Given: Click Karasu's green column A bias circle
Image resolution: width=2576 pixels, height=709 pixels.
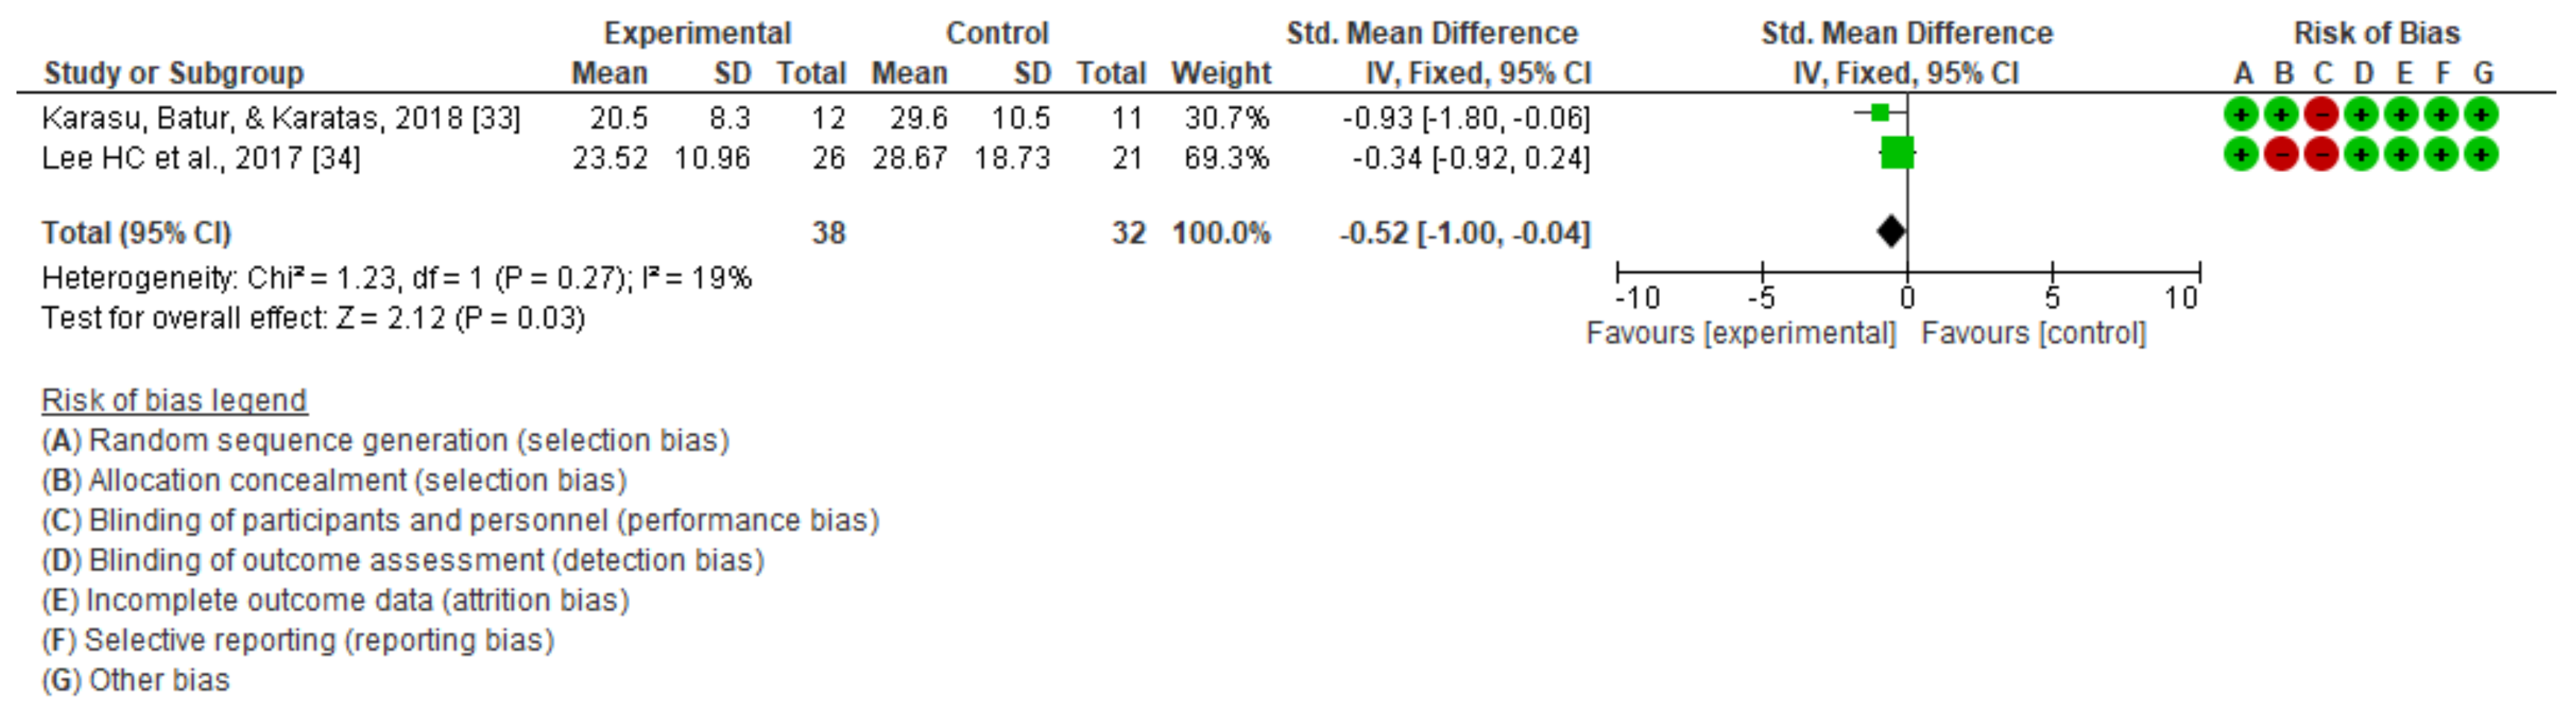Looking at the screenshot, I should coord(2241,115).
